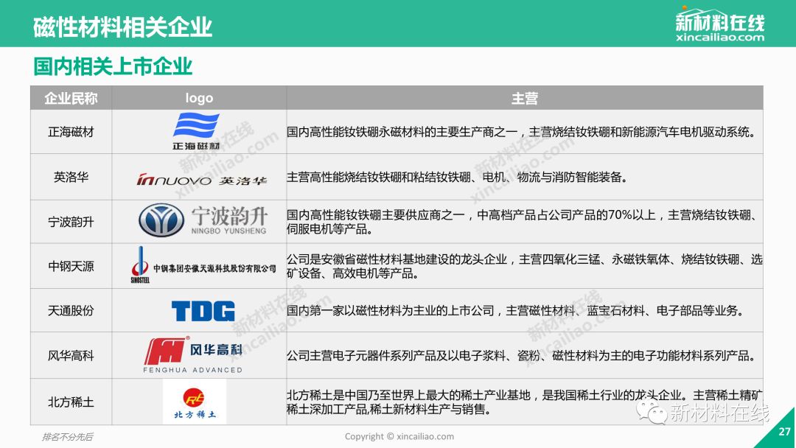Screen dimensions: 796x448
Task: Select the 天通股份 company name cell
Action: point(71,310)
